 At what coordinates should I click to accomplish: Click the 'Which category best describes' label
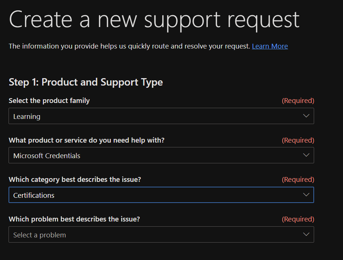click(75, 180)
